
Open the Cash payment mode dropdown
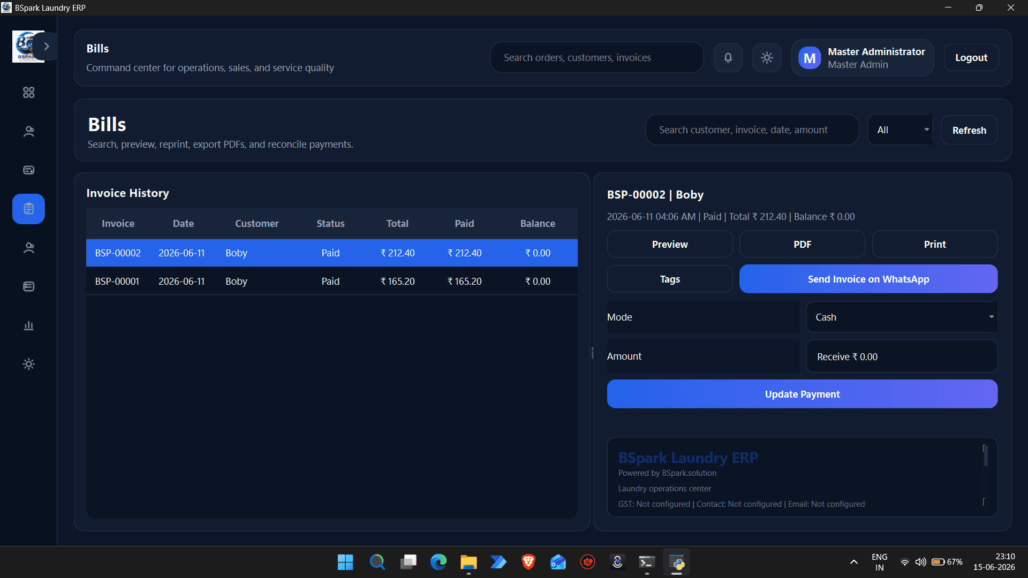(x=902, y=317)
